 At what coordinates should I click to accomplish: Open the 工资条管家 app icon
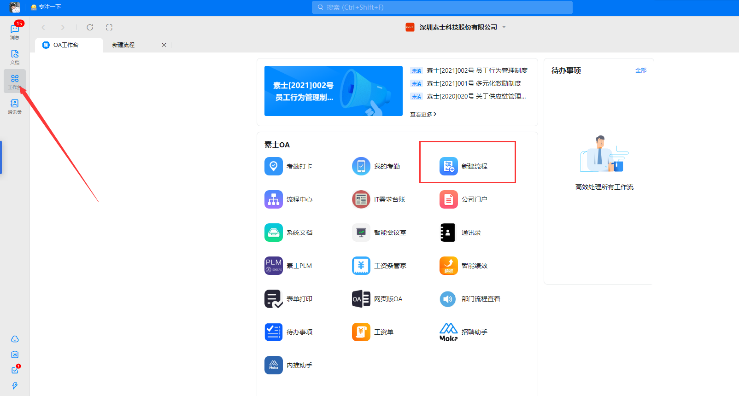coord(361,266)
